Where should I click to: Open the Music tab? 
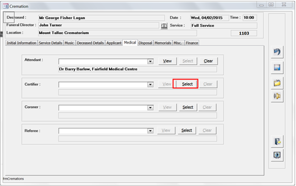[69, 43]
